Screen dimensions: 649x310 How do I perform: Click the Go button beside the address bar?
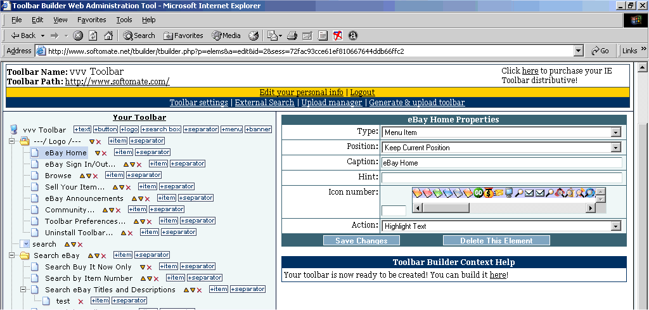(x=600, y=51)
